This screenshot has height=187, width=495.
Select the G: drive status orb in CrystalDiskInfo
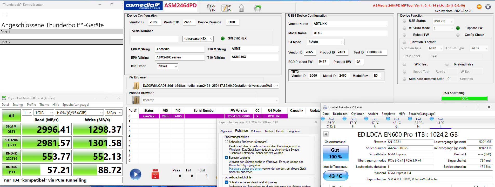388,119
